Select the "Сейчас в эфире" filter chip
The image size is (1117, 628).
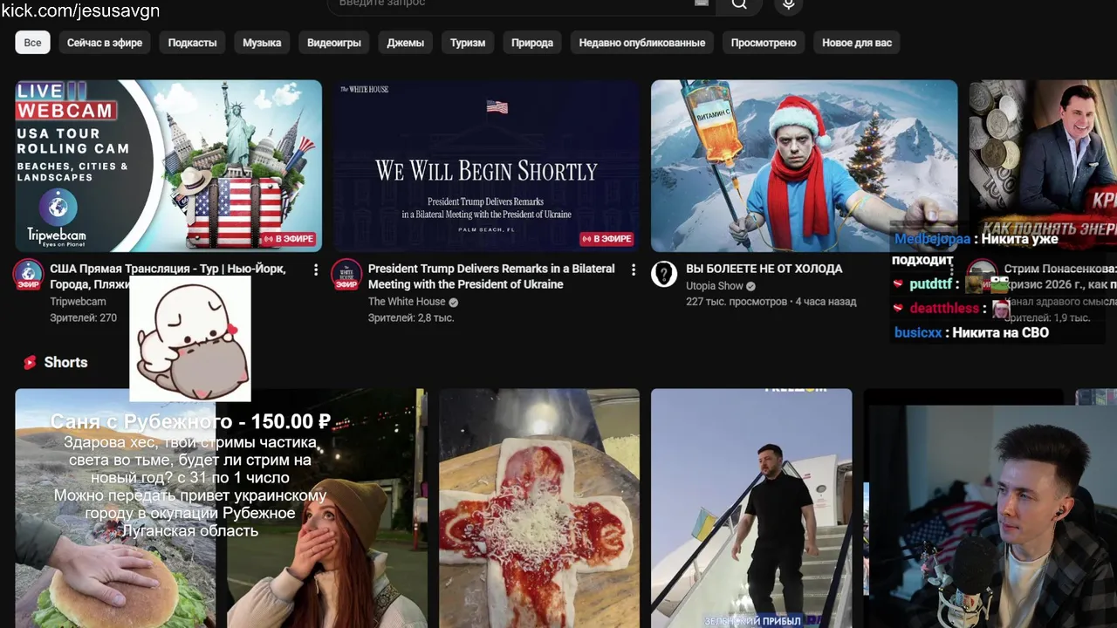click(x=105, y=43)
